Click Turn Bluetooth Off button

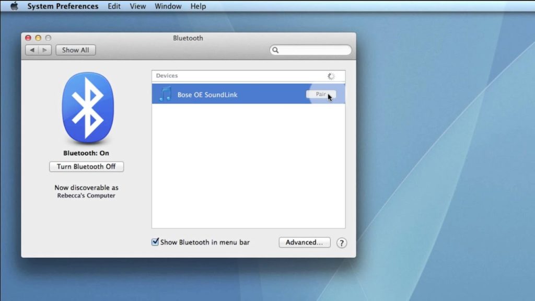click(x=86, y=167)
